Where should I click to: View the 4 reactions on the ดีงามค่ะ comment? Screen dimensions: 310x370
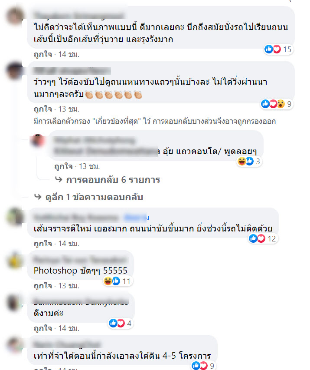point(120,323)
